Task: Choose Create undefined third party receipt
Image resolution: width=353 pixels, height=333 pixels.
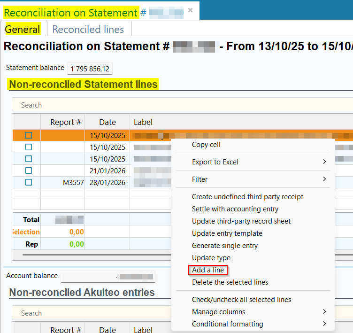Action: (x=247, y=197)
